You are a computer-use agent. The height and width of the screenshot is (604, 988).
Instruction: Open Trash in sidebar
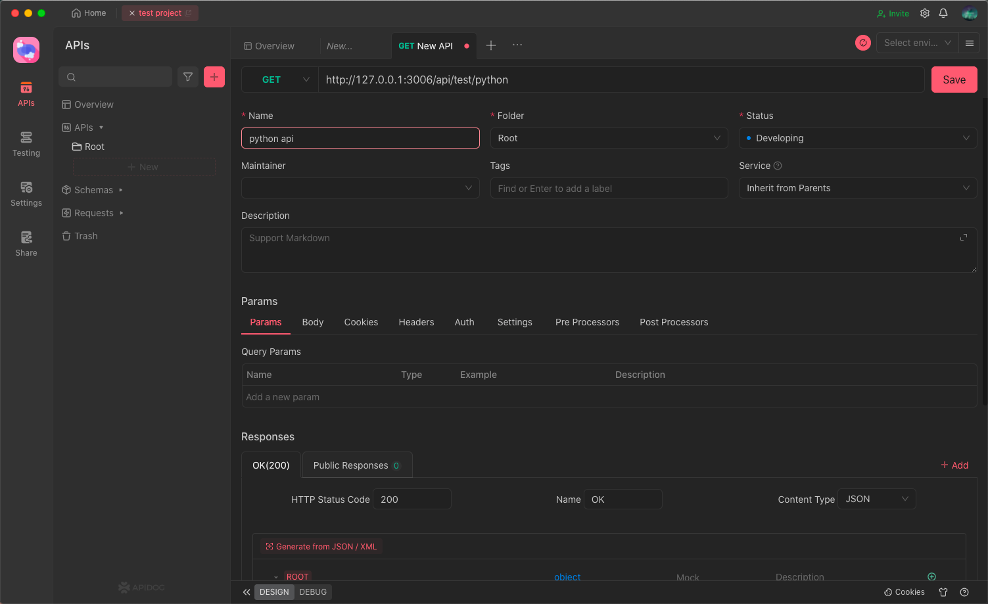pyautogui.click(x=80, y=236)
